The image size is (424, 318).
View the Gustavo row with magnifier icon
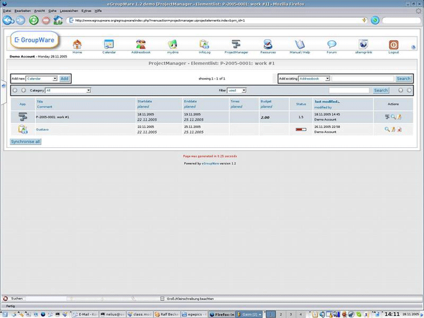coord(387,129)
